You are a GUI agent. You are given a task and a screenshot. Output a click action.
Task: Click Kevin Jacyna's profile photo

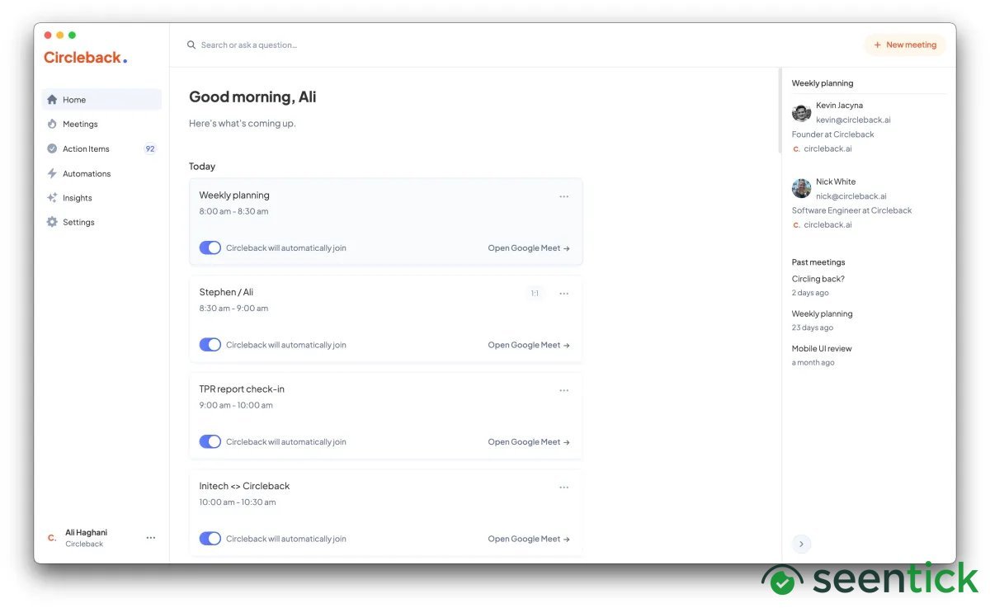[801, 112]
